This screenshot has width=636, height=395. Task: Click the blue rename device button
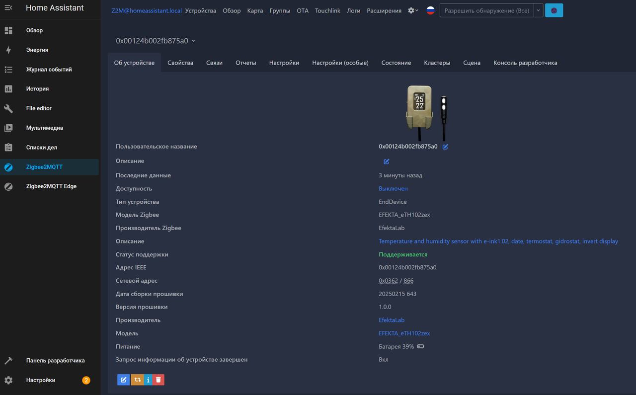pyautogui.click(x=124, y=380)
